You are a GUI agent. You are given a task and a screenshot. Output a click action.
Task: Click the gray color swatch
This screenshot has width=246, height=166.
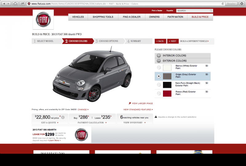167,76
